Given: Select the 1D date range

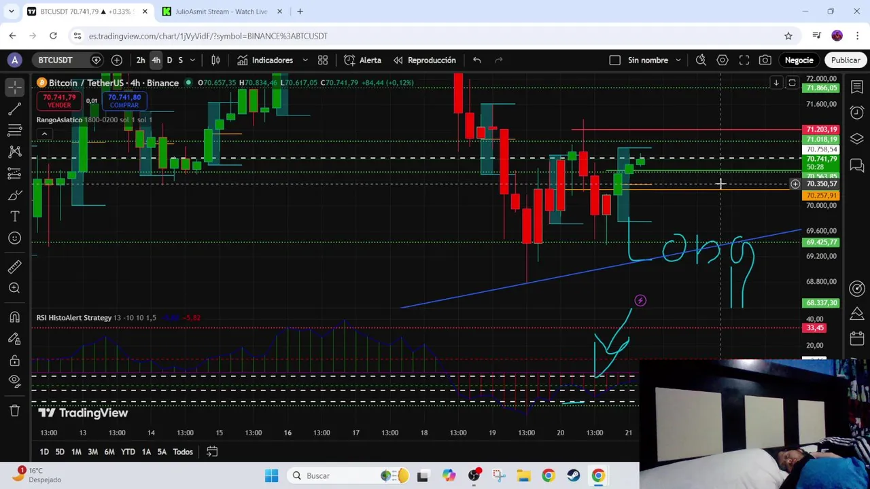Looking at the screenshot, I should [44, 452].
